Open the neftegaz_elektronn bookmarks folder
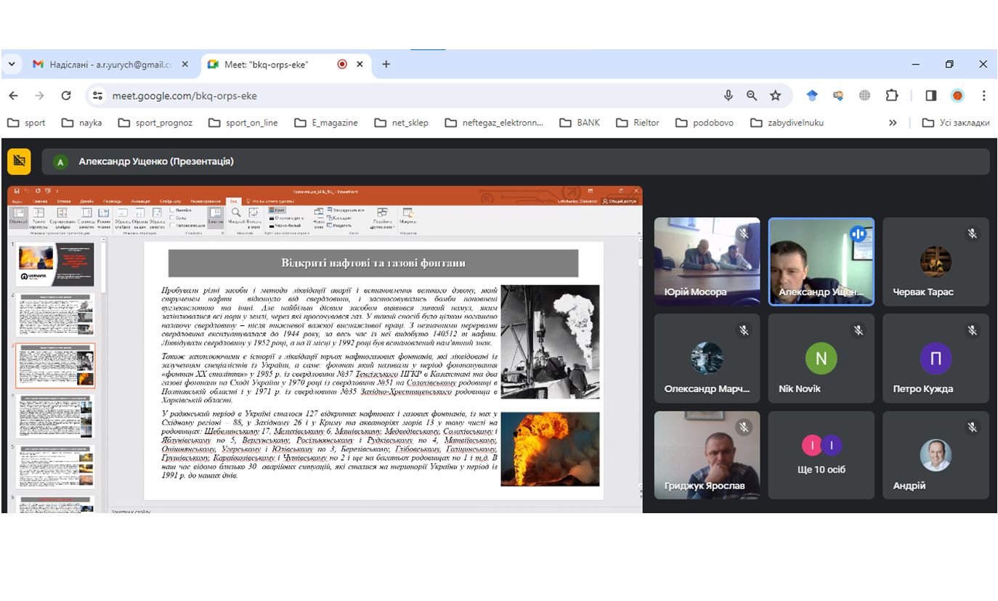 (x=494, y=123)
